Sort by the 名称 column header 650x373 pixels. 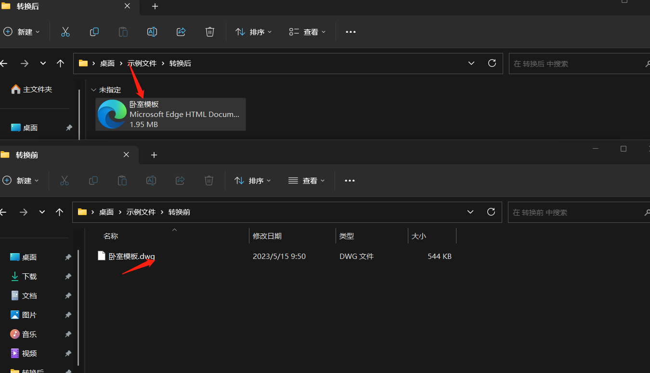point(111,236)
